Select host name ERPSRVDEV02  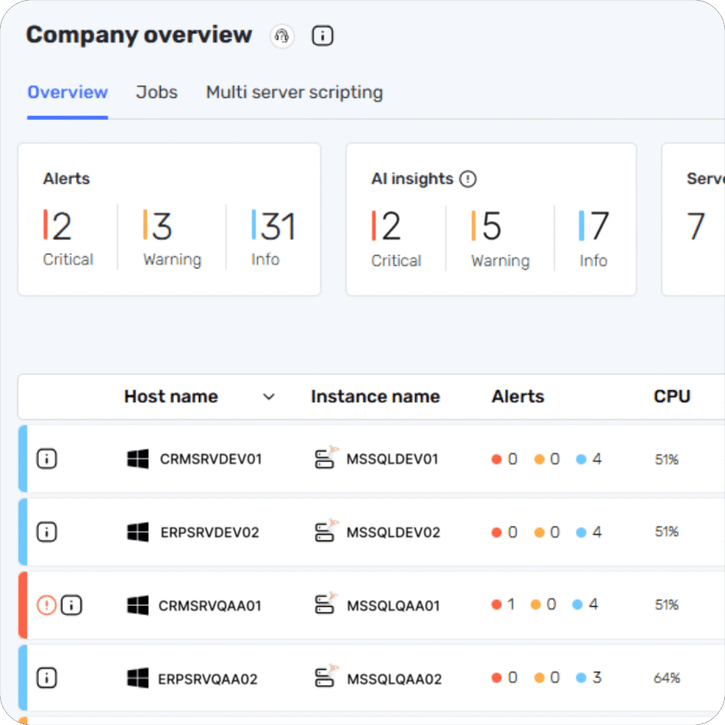(209, 532)
